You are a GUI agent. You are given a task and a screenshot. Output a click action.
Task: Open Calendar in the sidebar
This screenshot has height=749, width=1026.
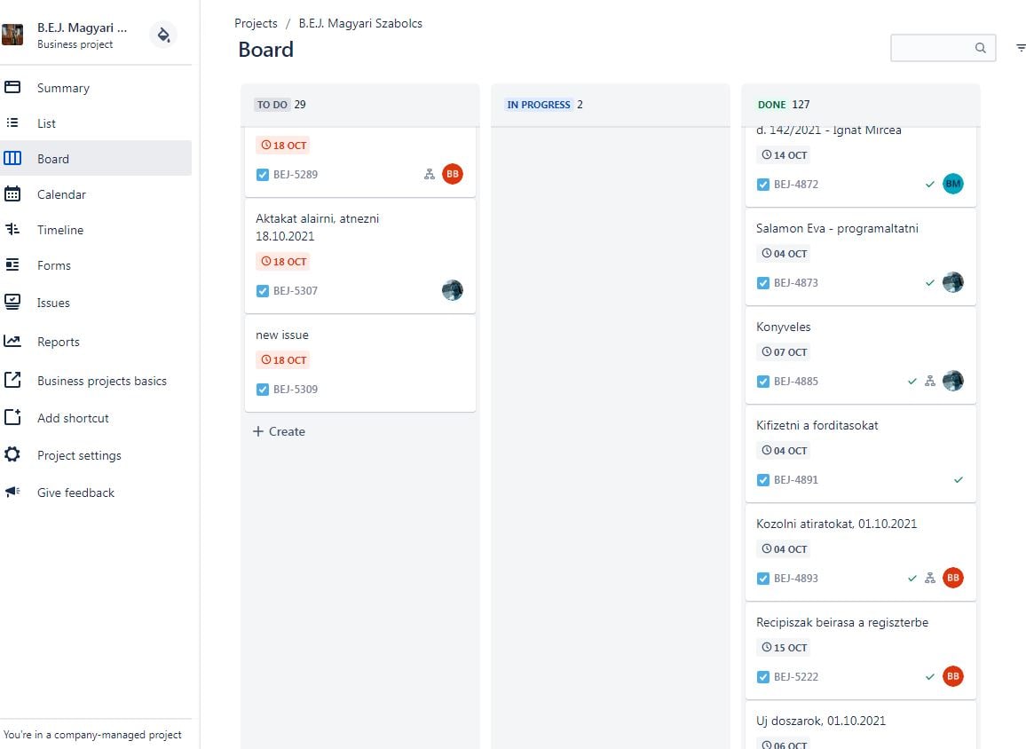(x=96, y=194)
